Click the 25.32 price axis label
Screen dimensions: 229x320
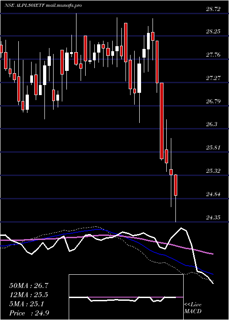[x=213, y=171]
